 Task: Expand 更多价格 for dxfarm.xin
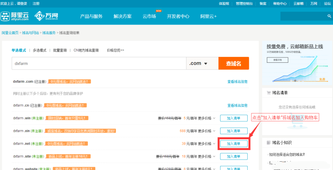pyautogui.click(x=206, y=131)
